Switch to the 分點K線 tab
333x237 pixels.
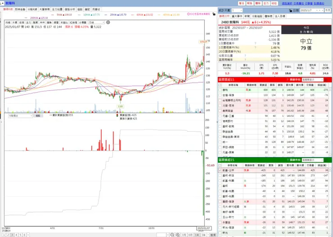[x=32, y=9]
